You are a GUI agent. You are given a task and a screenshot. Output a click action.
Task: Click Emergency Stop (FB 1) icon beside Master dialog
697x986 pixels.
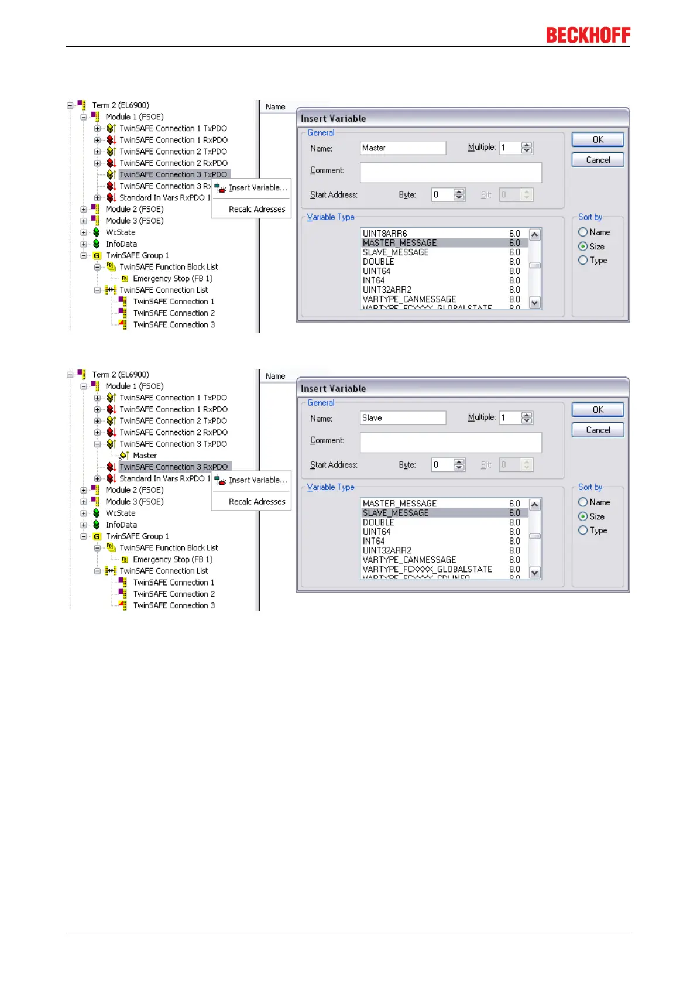point(125,279)
